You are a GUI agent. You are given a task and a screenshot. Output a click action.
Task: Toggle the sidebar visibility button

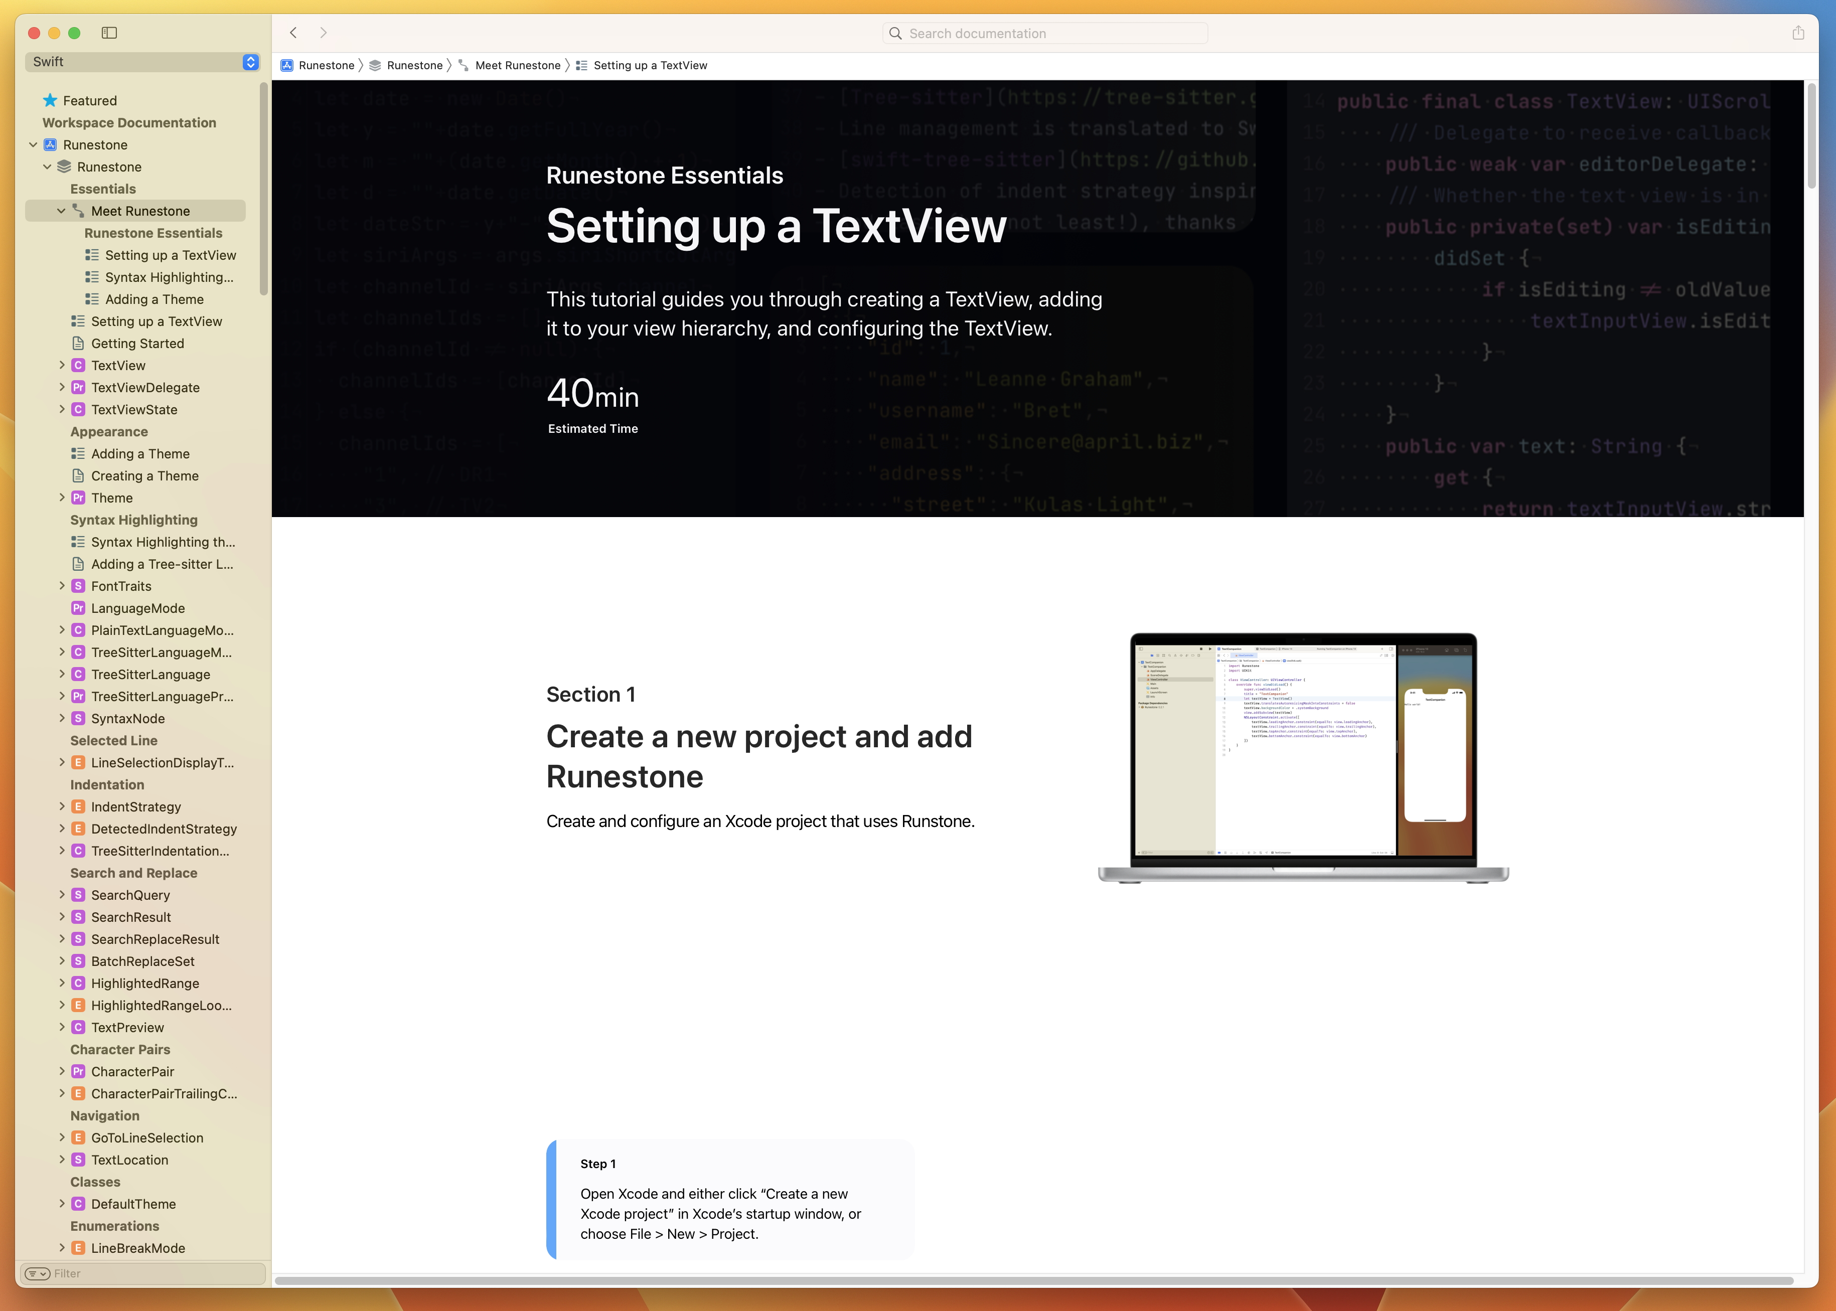point(110,33)
